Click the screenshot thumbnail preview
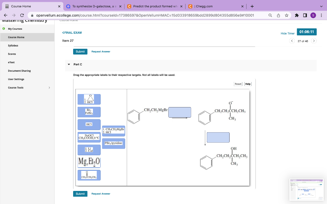Image resolution: width=327 pixels, height=204 pixels. pos(307,190)
